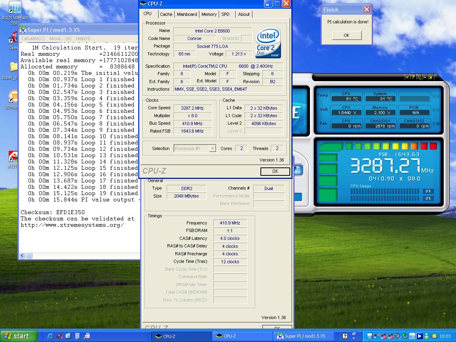Minimize the AI Suite monitor panel
This screenshot has width=456, height=342.
pos(425,77)
